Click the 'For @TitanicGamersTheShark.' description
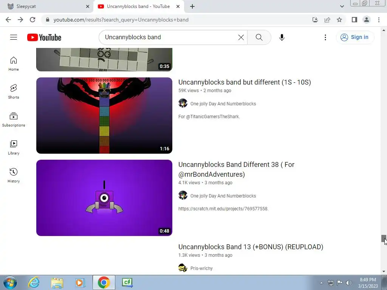The width and height of the screenshot is (387, 290). pyautogui.click(x=209, y=117)
